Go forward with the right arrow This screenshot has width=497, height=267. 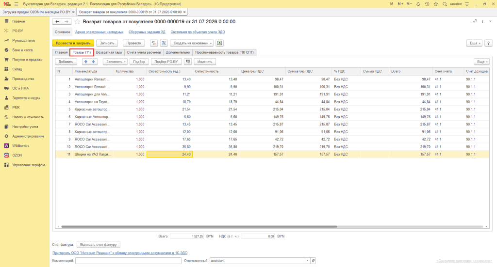tap(66, 21)
